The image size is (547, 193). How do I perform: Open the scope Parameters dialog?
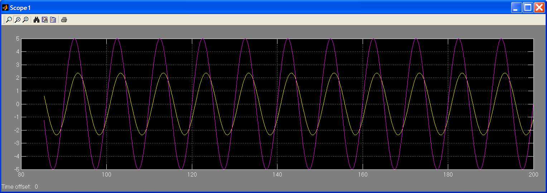53,20
